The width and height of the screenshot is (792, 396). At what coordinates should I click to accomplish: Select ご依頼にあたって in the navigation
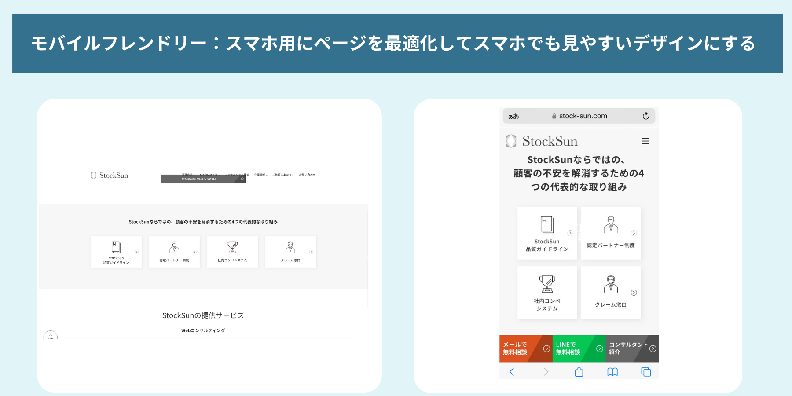[283, 174]
